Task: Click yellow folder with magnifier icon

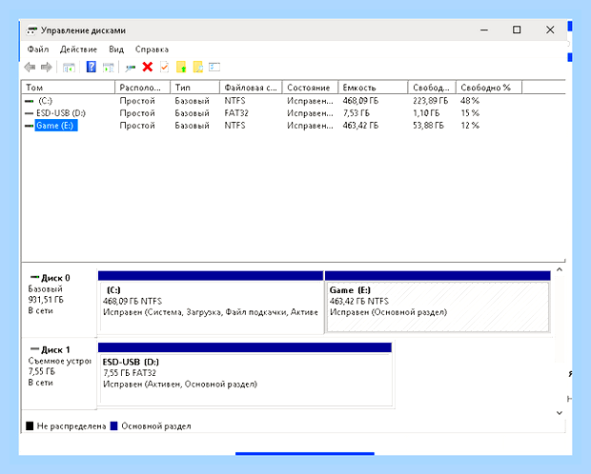Action: click(x=198, y=67)
